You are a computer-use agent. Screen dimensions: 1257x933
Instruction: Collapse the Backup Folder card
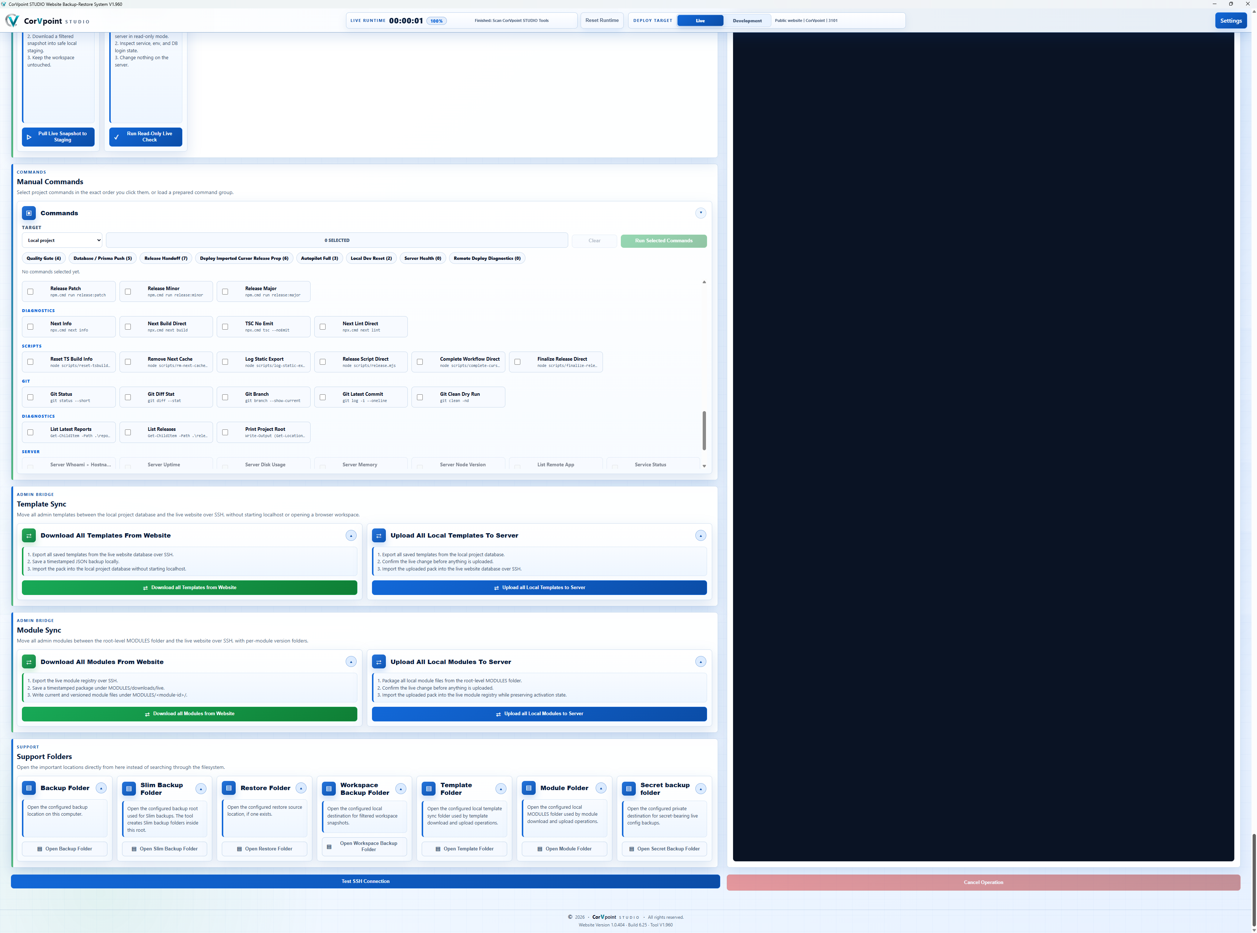[101, 788]
